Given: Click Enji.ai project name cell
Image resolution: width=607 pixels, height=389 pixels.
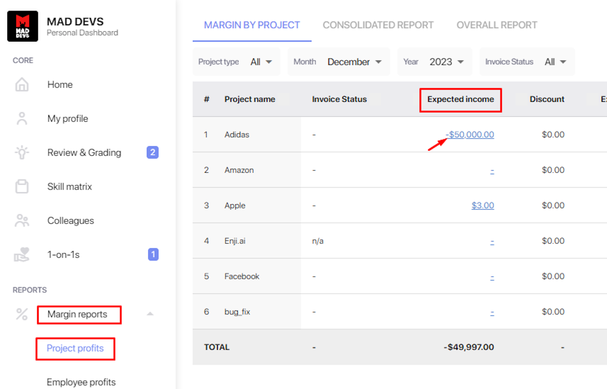Looking at the screenshot, I should (235, 241).
